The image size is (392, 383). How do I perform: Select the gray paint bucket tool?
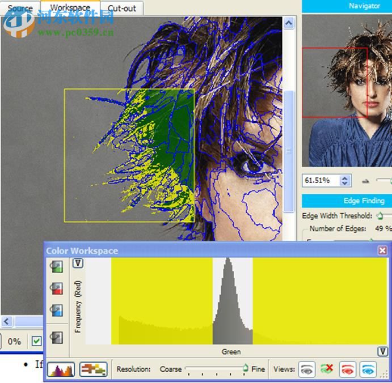pyautogui.click(x=57, y=338)
